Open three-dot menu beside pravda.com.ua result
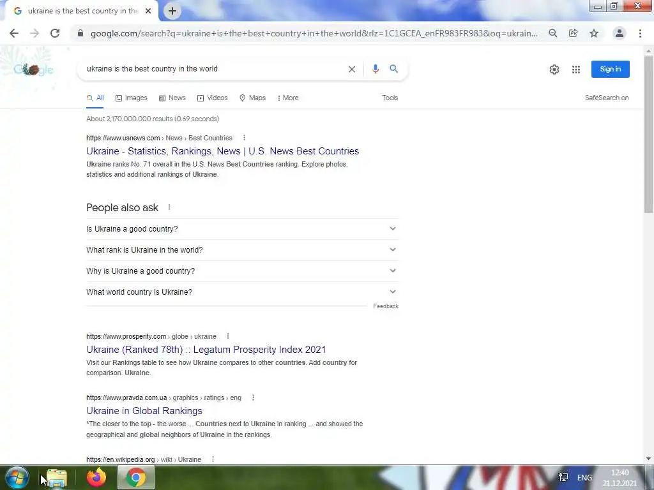Viewport: 654px width, 490px height. (x=253, y=397)
